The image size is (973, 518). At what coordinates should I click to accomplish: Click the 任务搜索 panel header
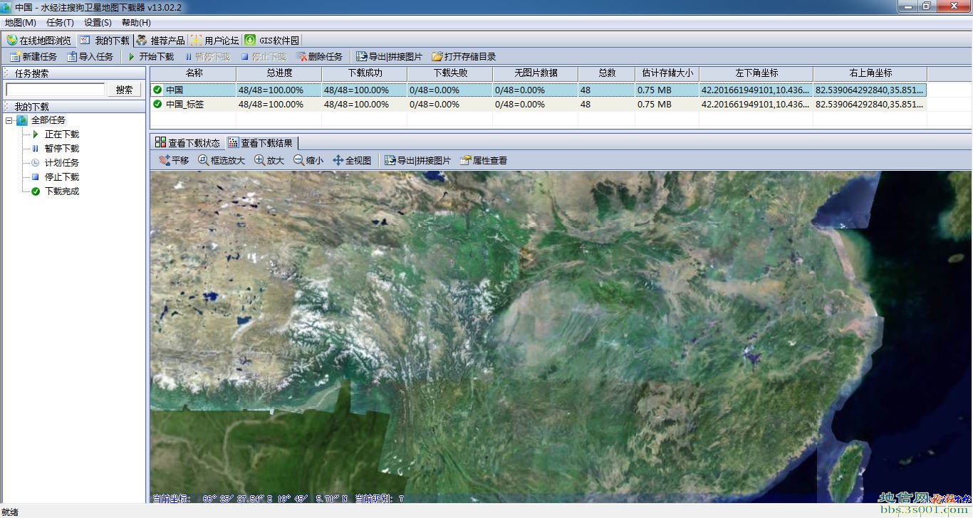(75, 73)
